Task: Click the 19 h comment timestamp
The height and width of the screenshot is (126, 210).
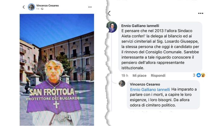Action: pos(125,76)
